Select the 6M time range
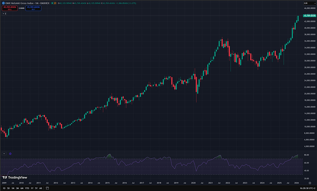Image resolution: width=317 pixels, height=191 pixels. tap(22, 188)
